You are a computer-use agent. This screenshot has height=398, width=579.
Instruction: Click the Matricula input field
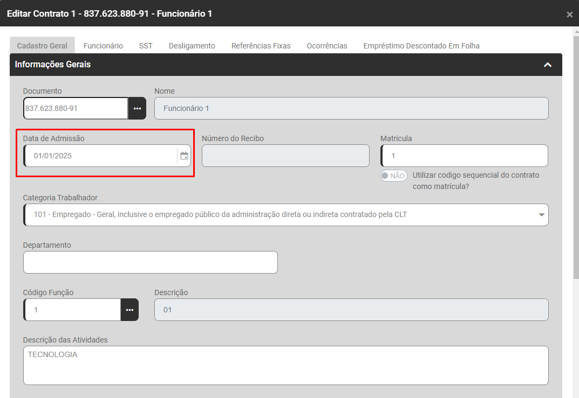(464, 156)
